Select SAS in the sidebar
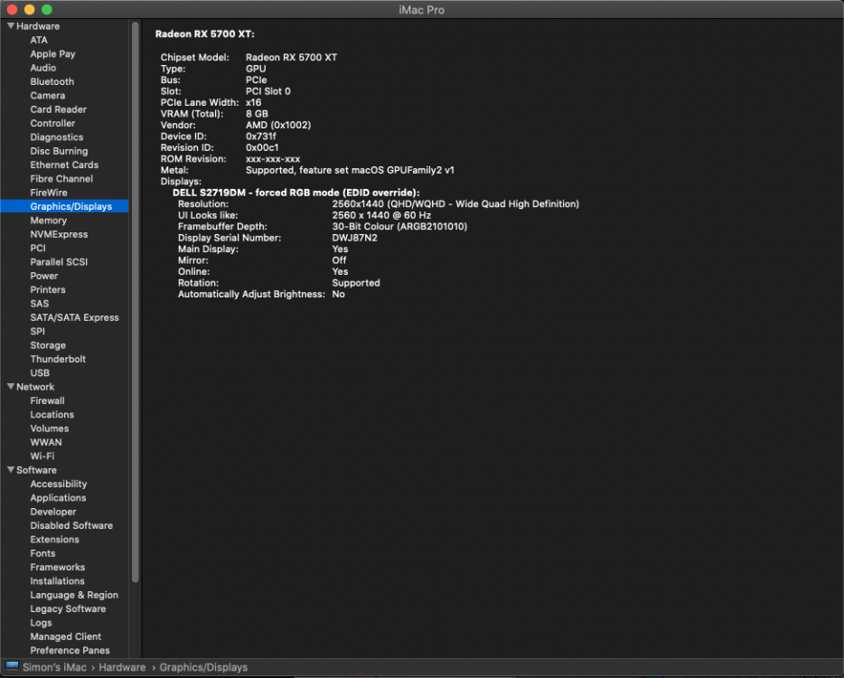The width and height of the screenshot is (844, 678). (39, 304)
